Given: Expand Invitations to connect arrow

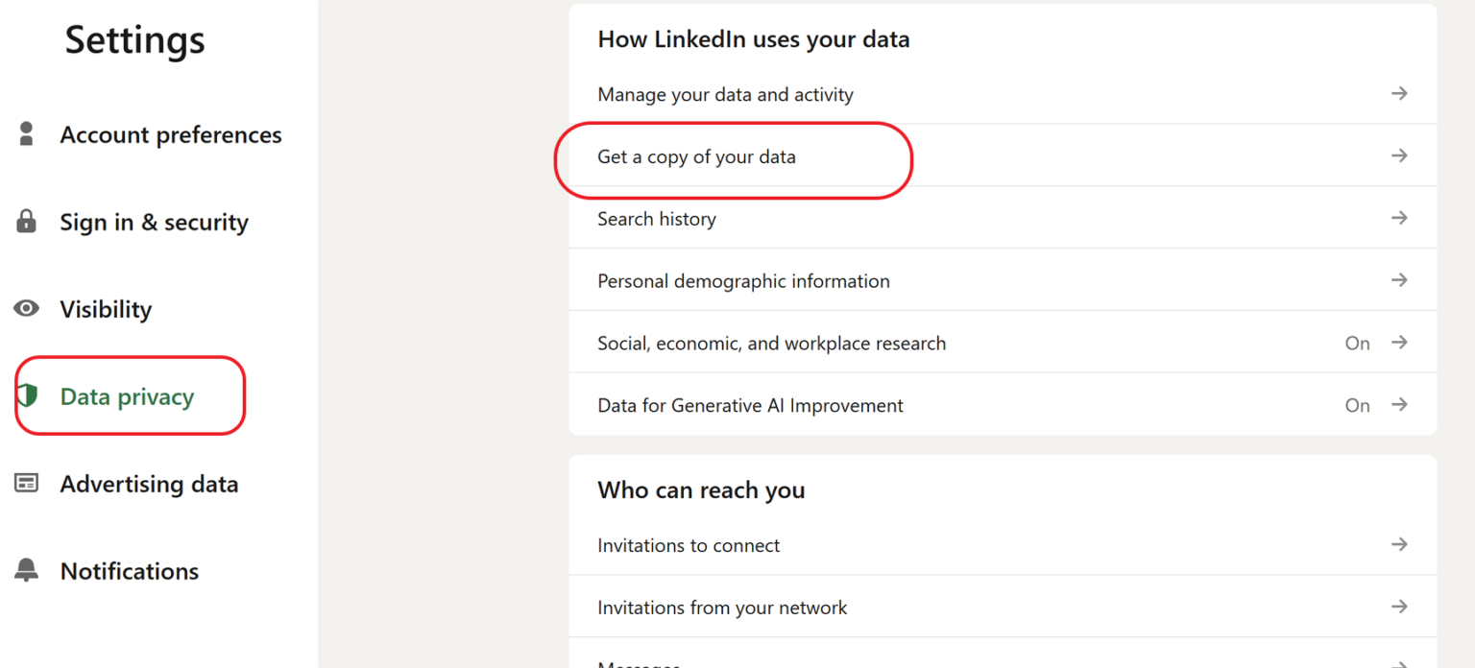Looking at the screenshot, I should pyautogui.click(x=1399, y=545).
